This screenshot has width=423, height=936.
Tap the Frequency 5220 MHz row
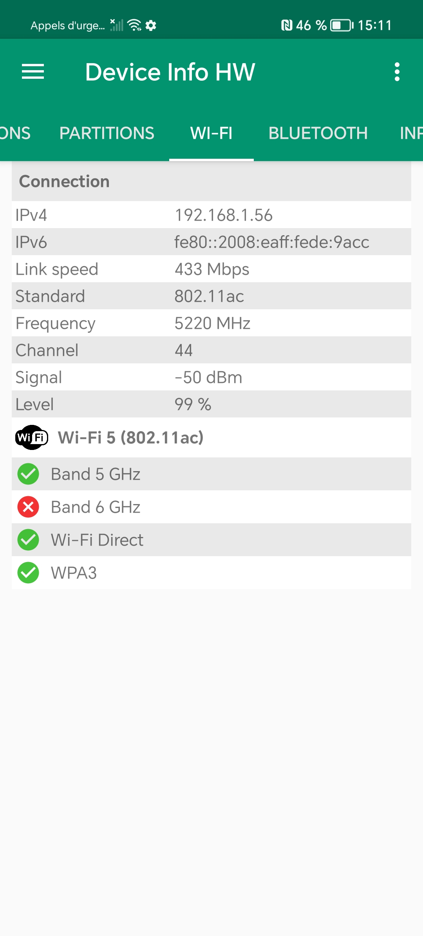click(211, 323)
